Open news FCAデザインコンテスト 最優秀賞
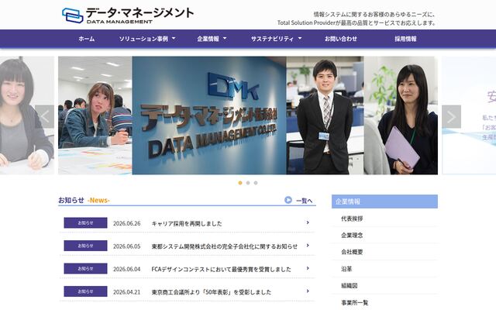Image resolution: width=496 pixels, height=310 pixels. pos(221,269)
